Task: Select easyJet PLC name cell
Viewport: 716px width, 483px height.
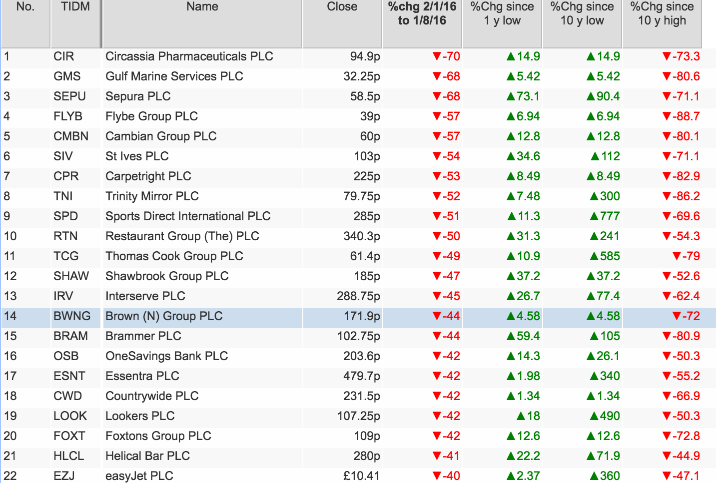Action: (202, 476)
